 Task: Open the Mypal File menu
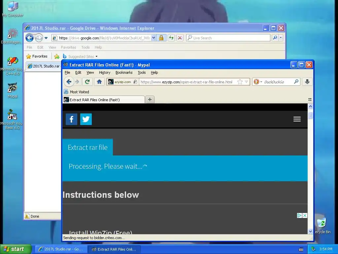pyautogui.click(x=67, y=72)
